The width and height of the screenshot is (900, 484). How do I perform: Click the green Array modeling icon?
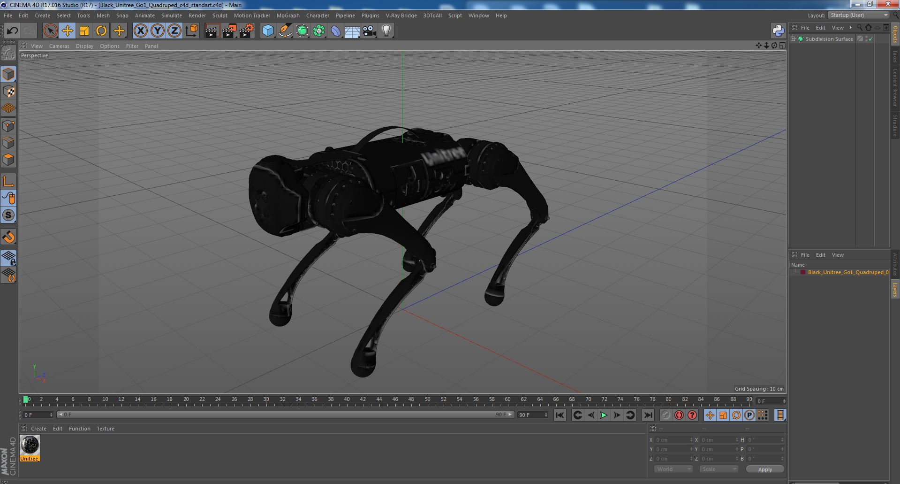(x=319, y=31)
